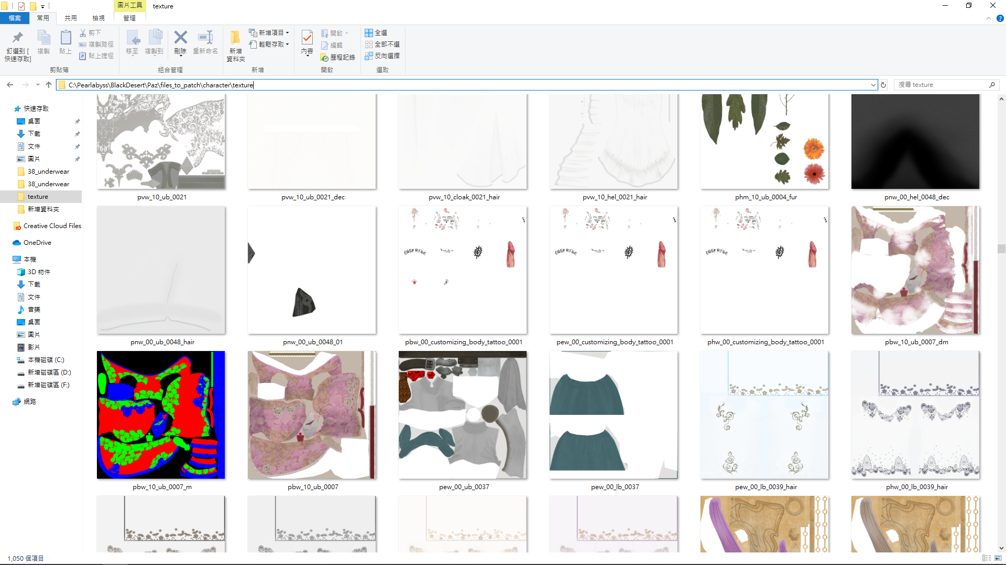The width and height of the screenshot is (1006, 565).
Task: Select OneDrive in navigation pane
Action: click(x=37, y=243)
